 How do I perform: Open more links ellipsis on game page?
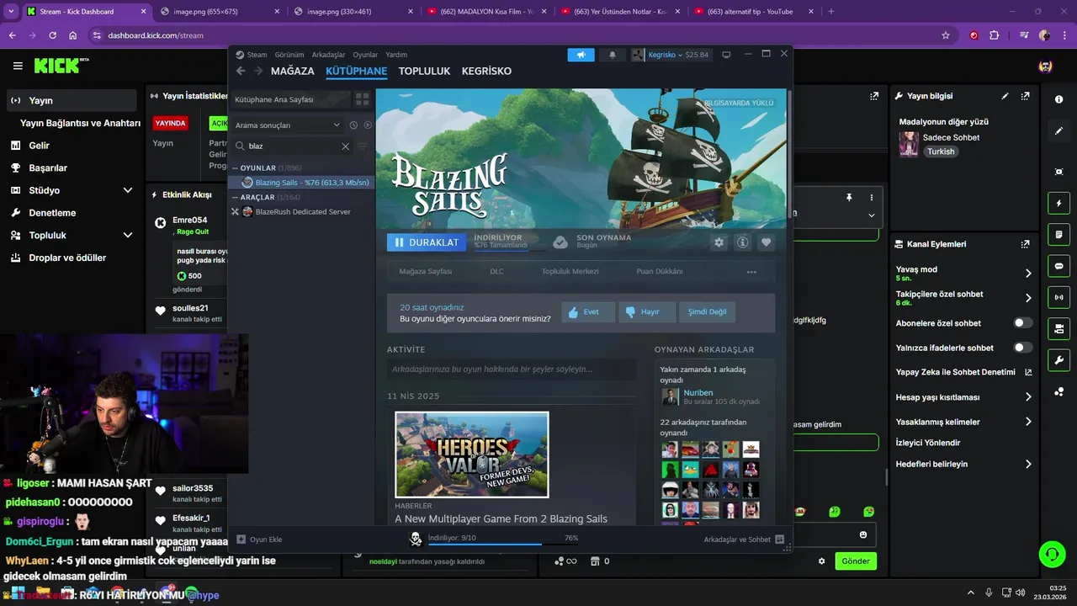[x=751, y=272]
